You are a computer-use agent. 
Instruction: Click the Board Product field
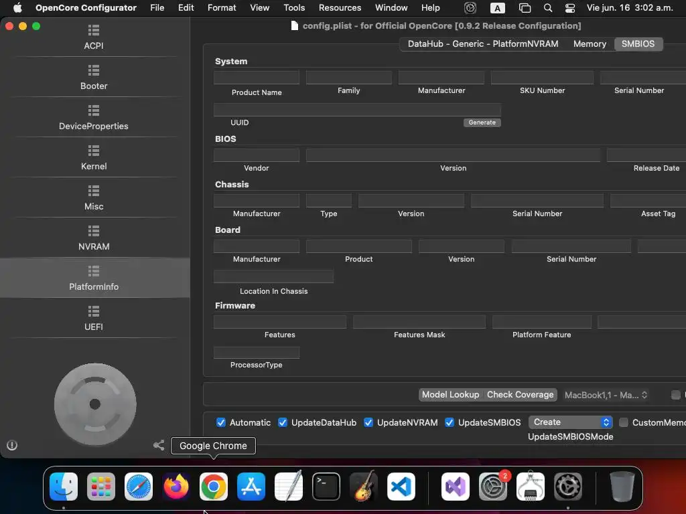click(x=359, y=246)
